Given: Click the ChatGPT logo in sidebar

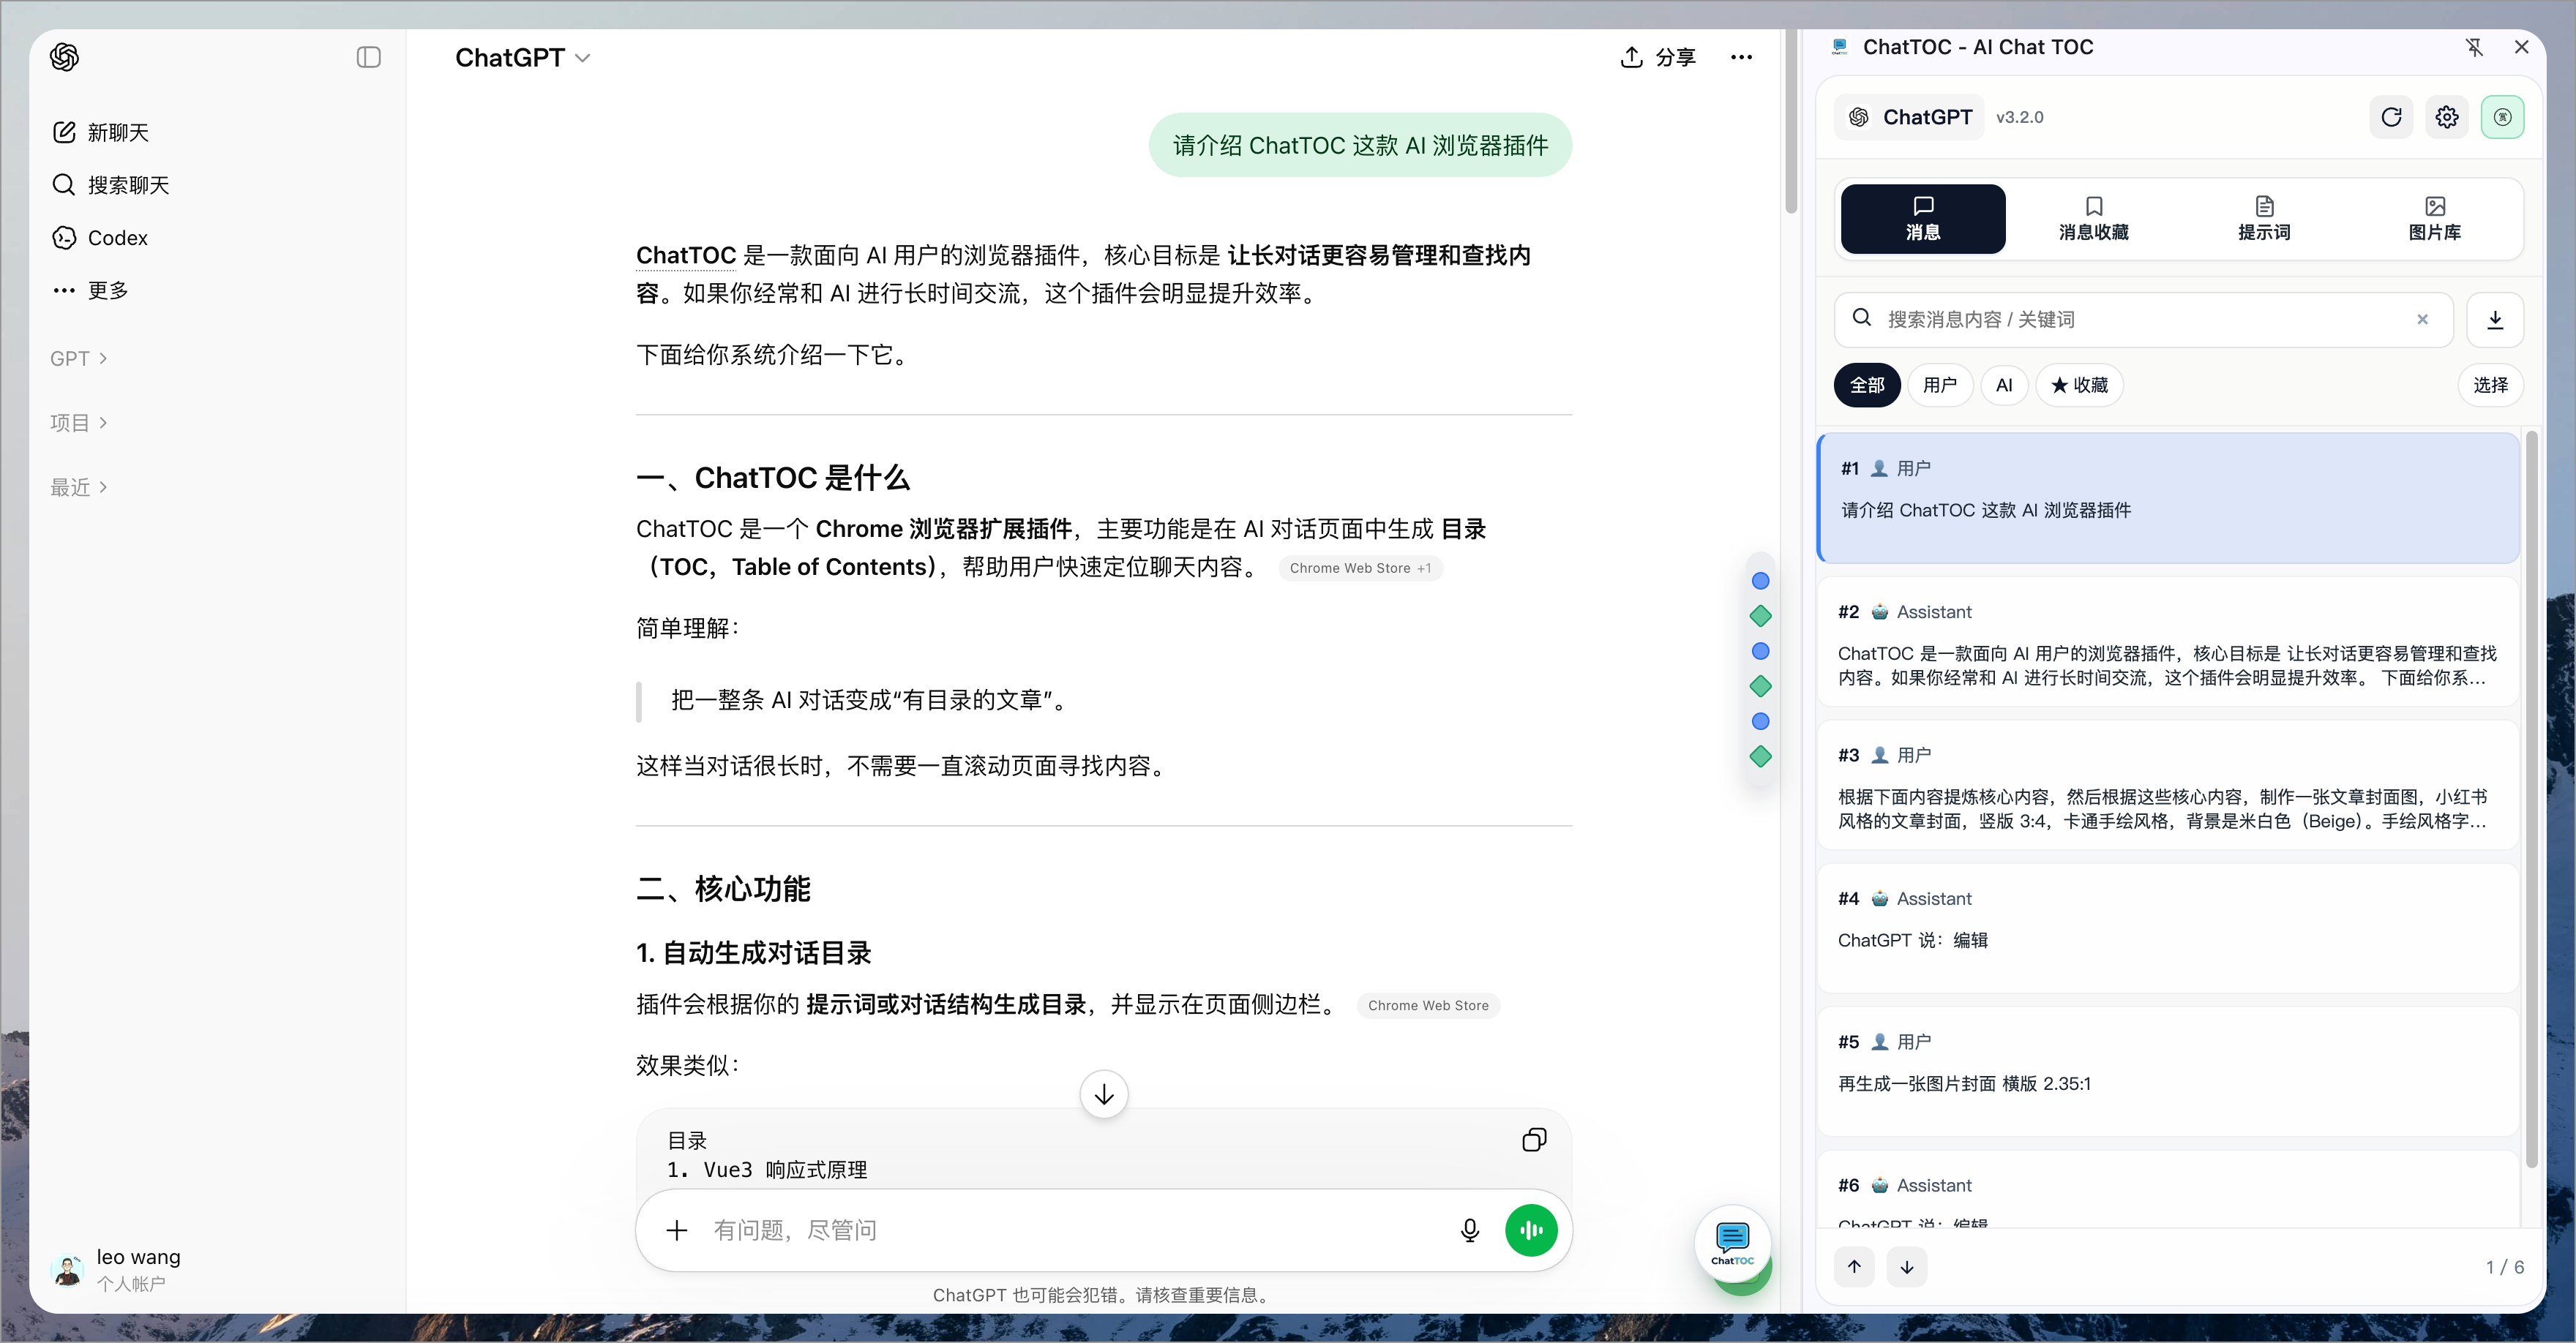Looking at the screenshot, I should pos(65,57).
